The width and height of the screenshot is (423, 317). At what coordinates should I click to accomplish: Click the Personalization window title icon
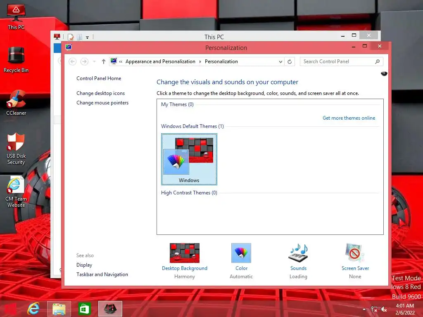point(69,47)
